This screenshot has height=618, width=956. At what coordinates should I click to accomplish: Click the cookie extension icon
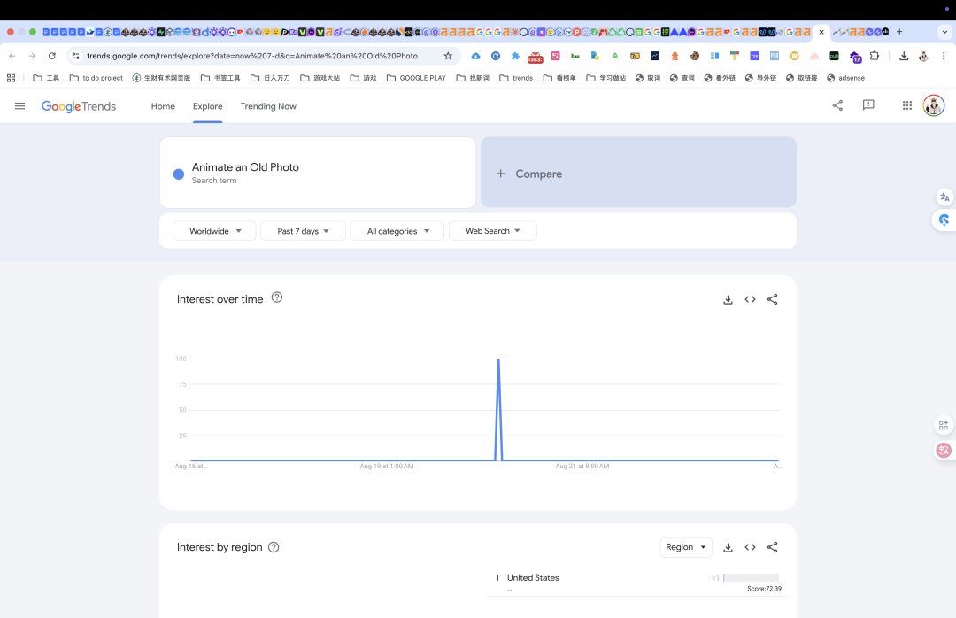click(x=695, y=56)
